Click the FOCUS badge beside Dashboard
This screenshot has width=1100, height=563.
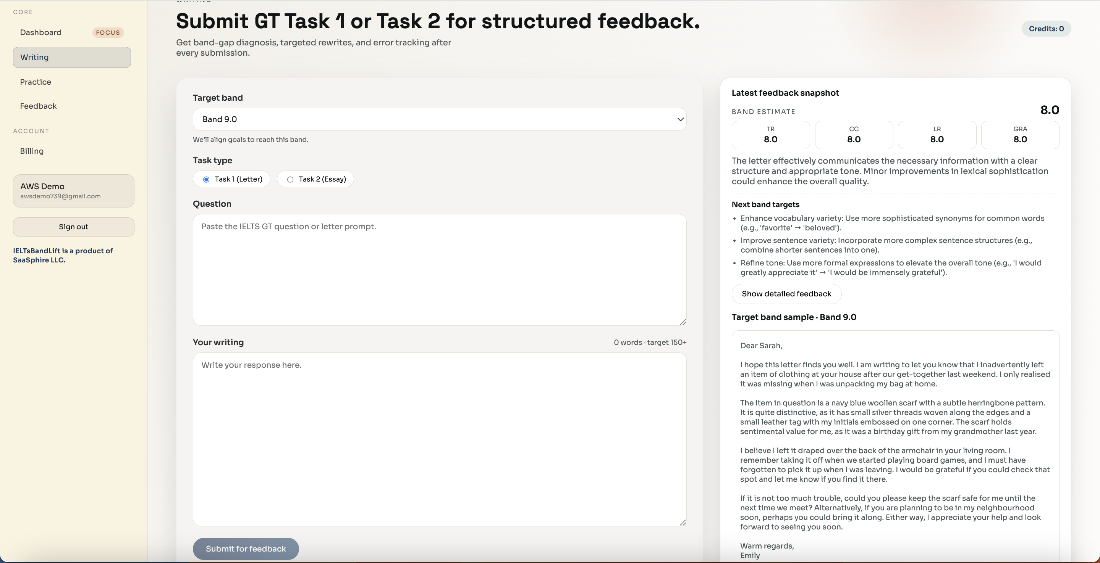tap(108, 32)
